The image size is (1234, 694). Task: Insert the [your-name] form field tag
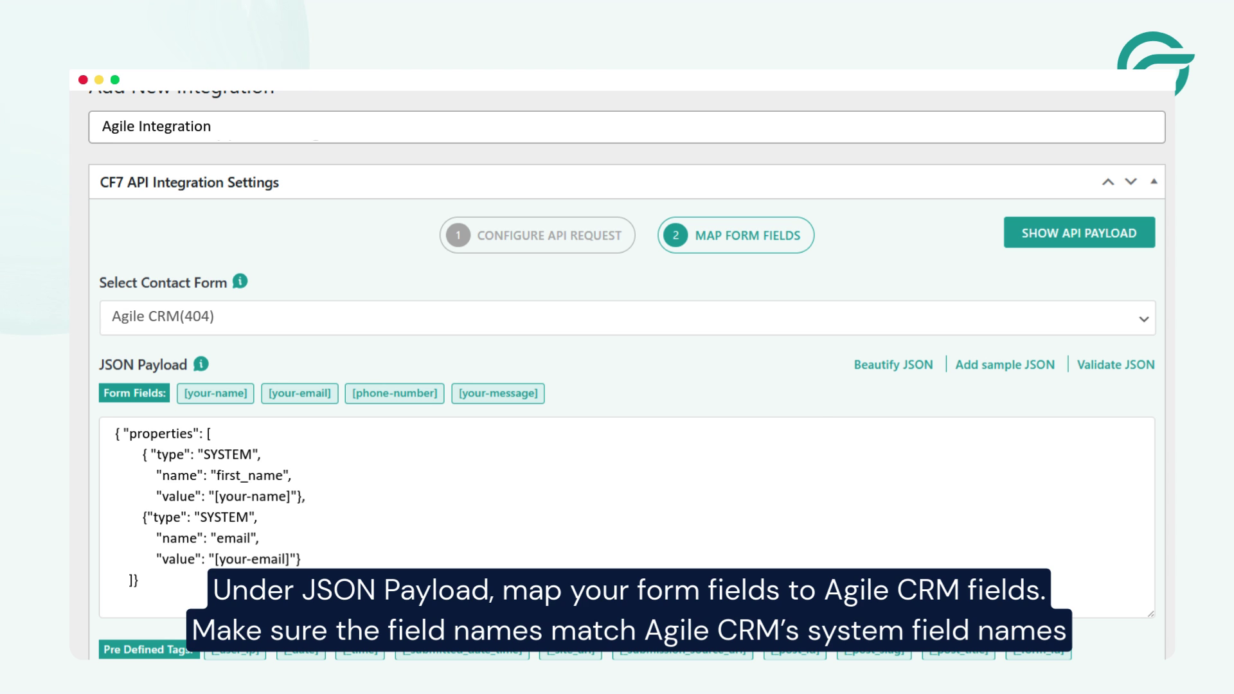pos(215,393)
